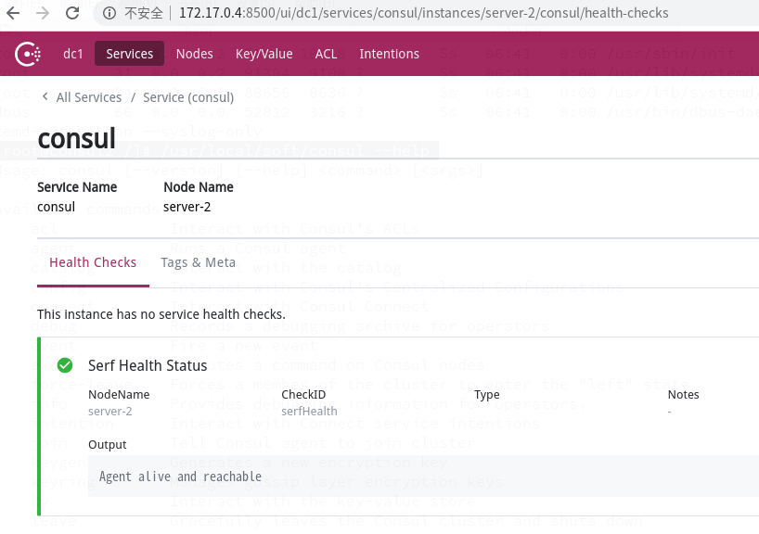Click the URL in the address bar
The height and width of the screenshot is (534, 759).
coord(423,13)
